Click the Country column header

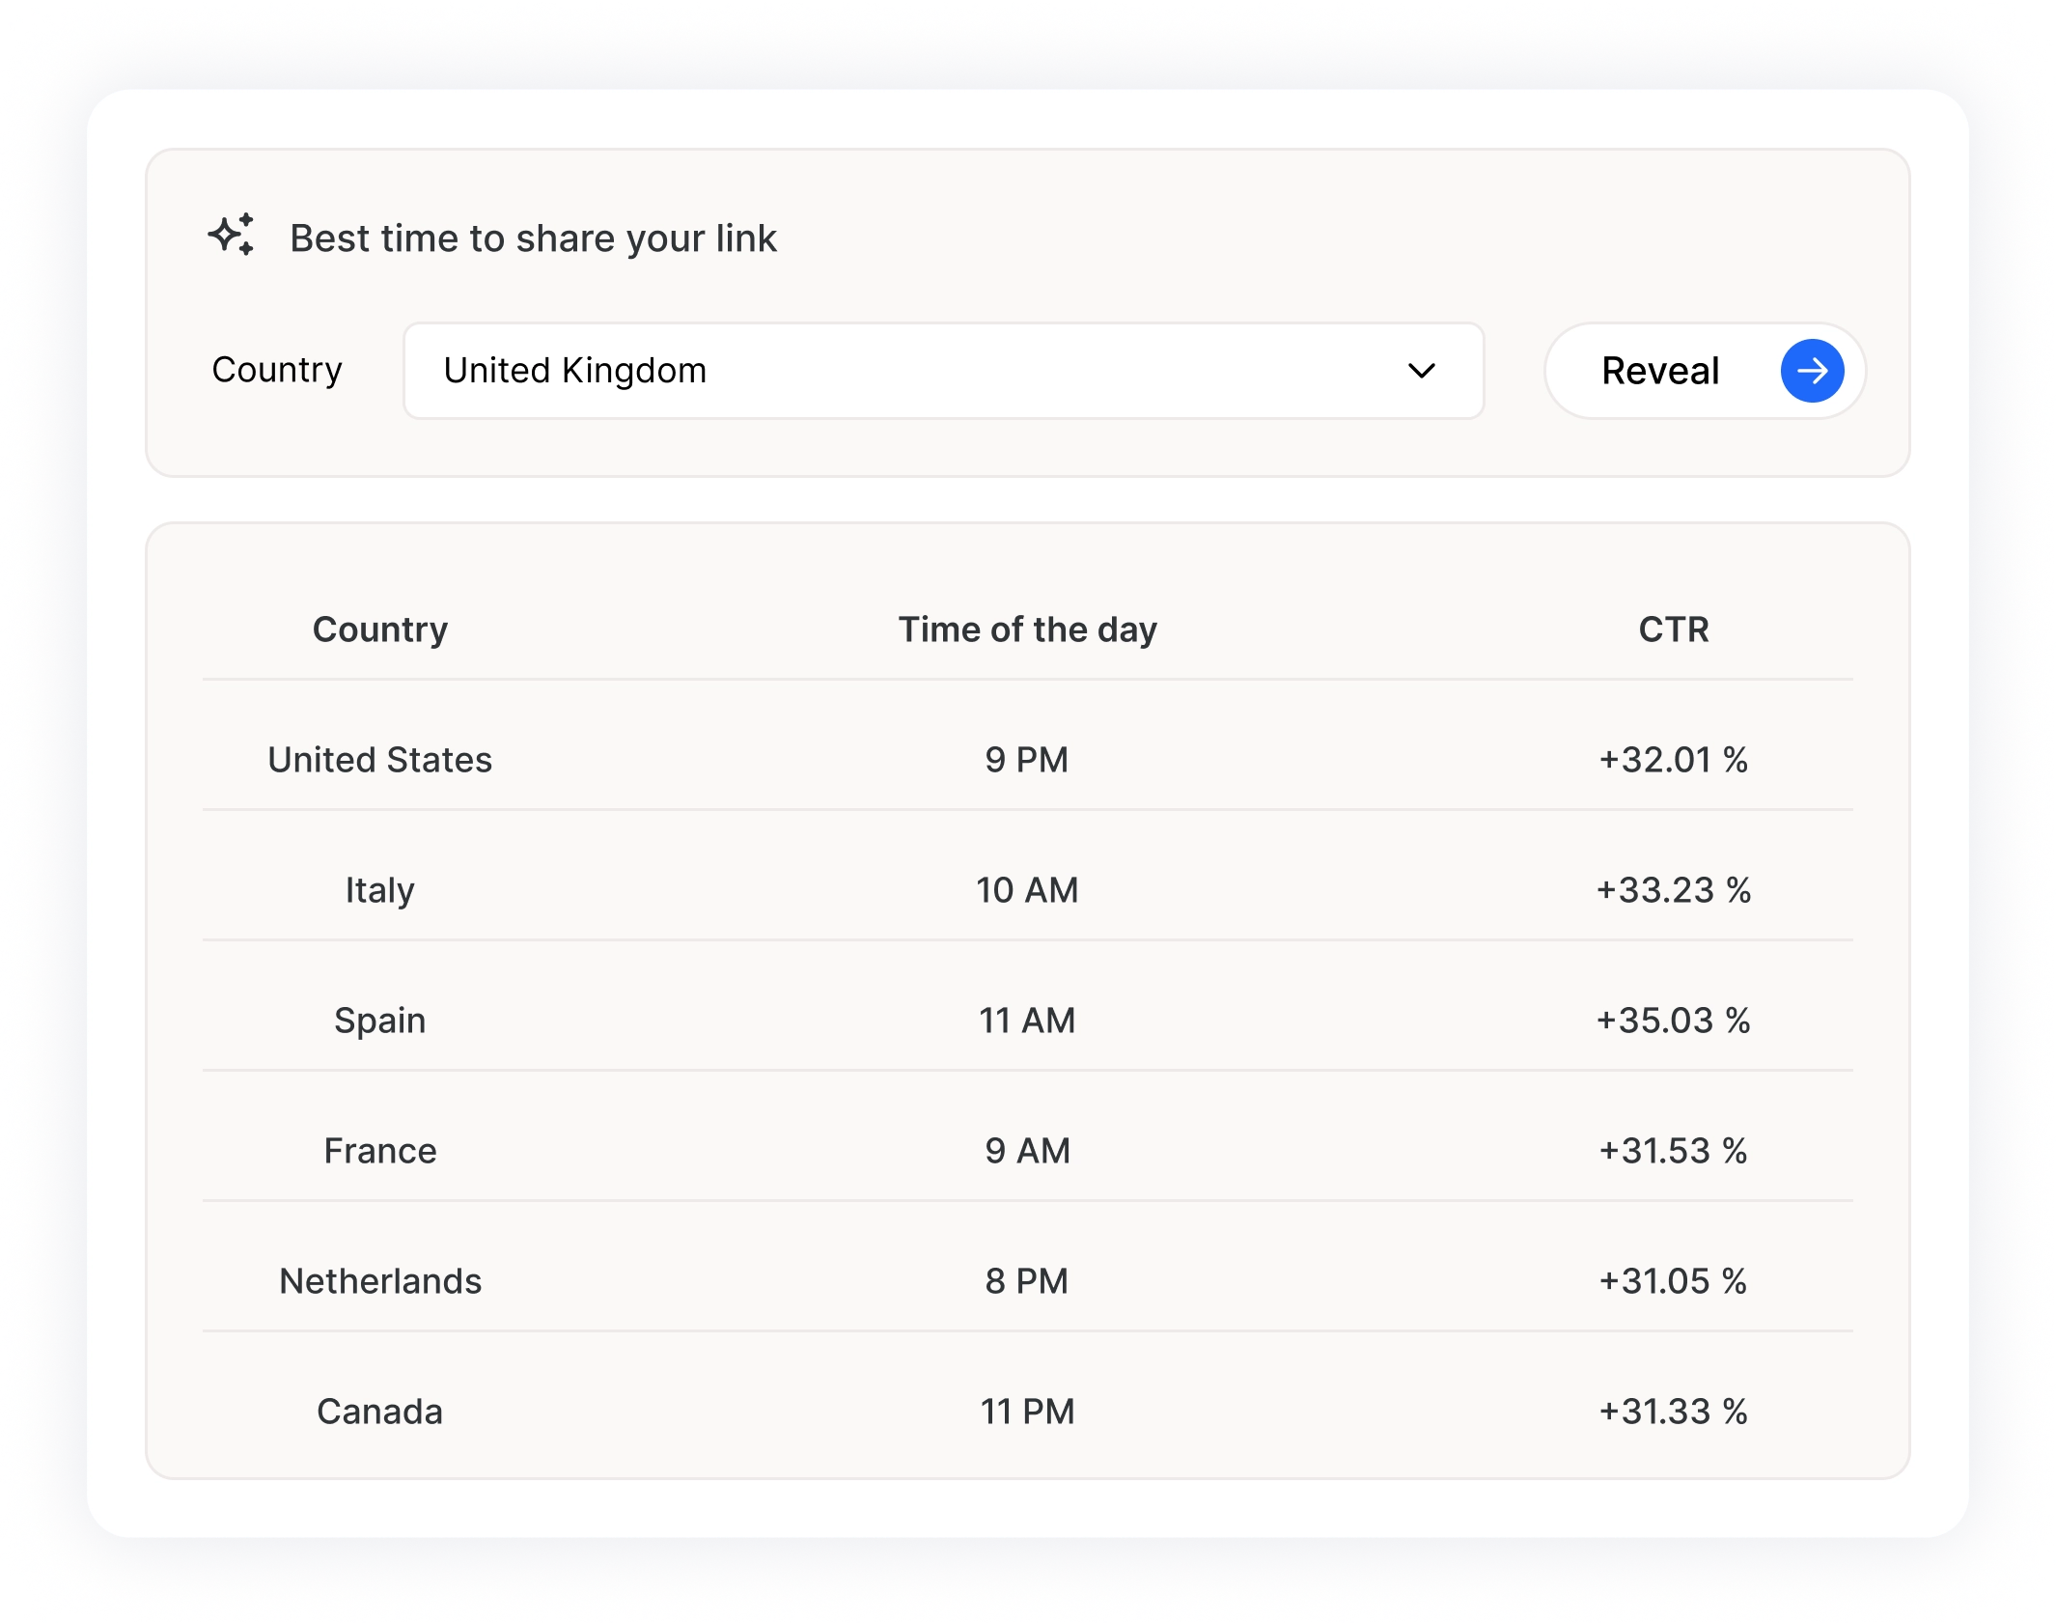(x=379, y=630)
